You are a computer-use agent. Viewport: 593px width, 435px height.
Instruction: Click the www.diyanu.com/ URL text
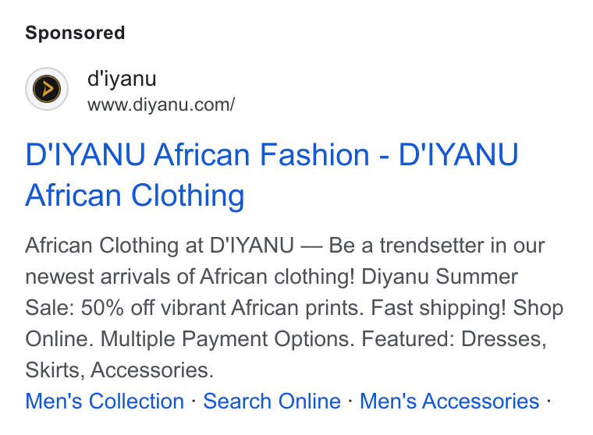click(161, 104)
